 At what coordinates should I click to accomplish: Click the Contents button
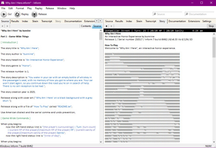[x=86, y=26]
